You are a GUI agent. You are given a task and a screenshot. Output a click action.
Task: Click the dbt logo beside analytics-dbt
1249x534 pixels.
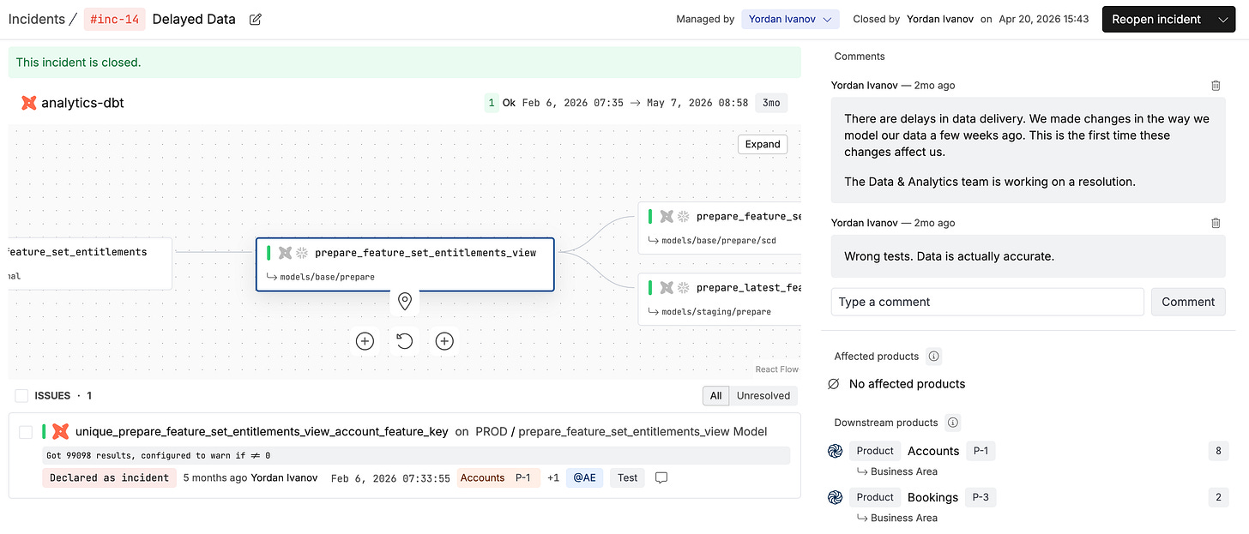(28, 103)
